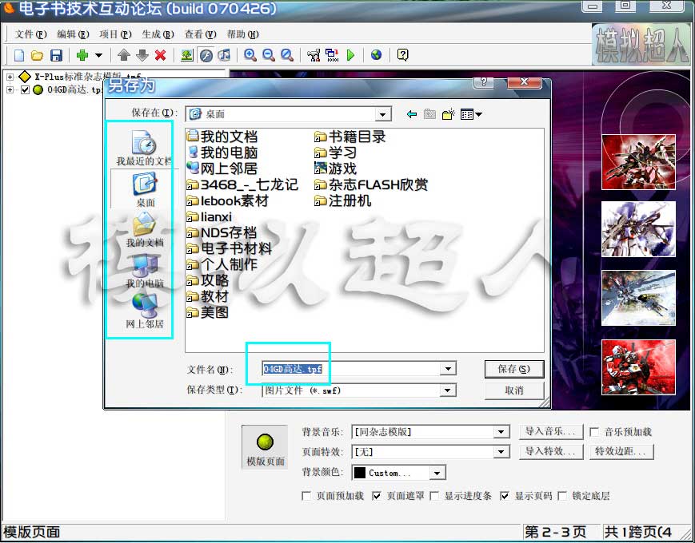
Task: Click the Flash toolbar icon
Action: [x=206, y=55]
